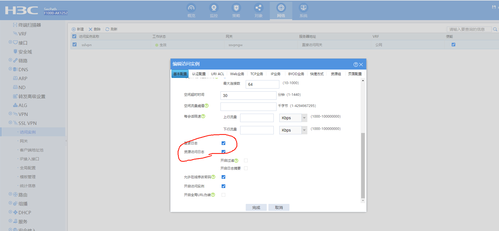Click the dialog vertical scrollbar thumb
The width and height of the screenshot is (499, 231).
[x=363, y=165]
